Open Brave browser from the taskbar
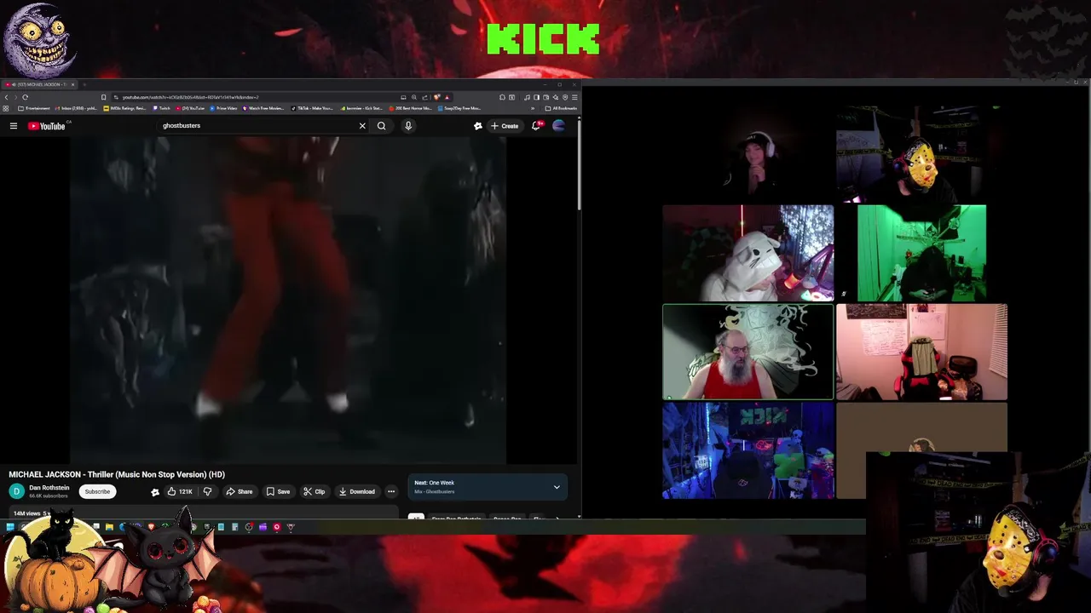 [151, 527]
